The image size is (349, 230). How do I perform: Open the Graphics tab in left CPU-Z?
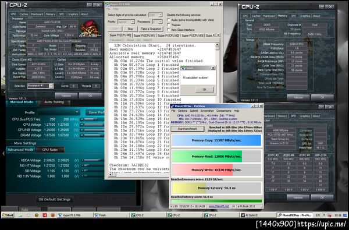click(x=73, y=14)
